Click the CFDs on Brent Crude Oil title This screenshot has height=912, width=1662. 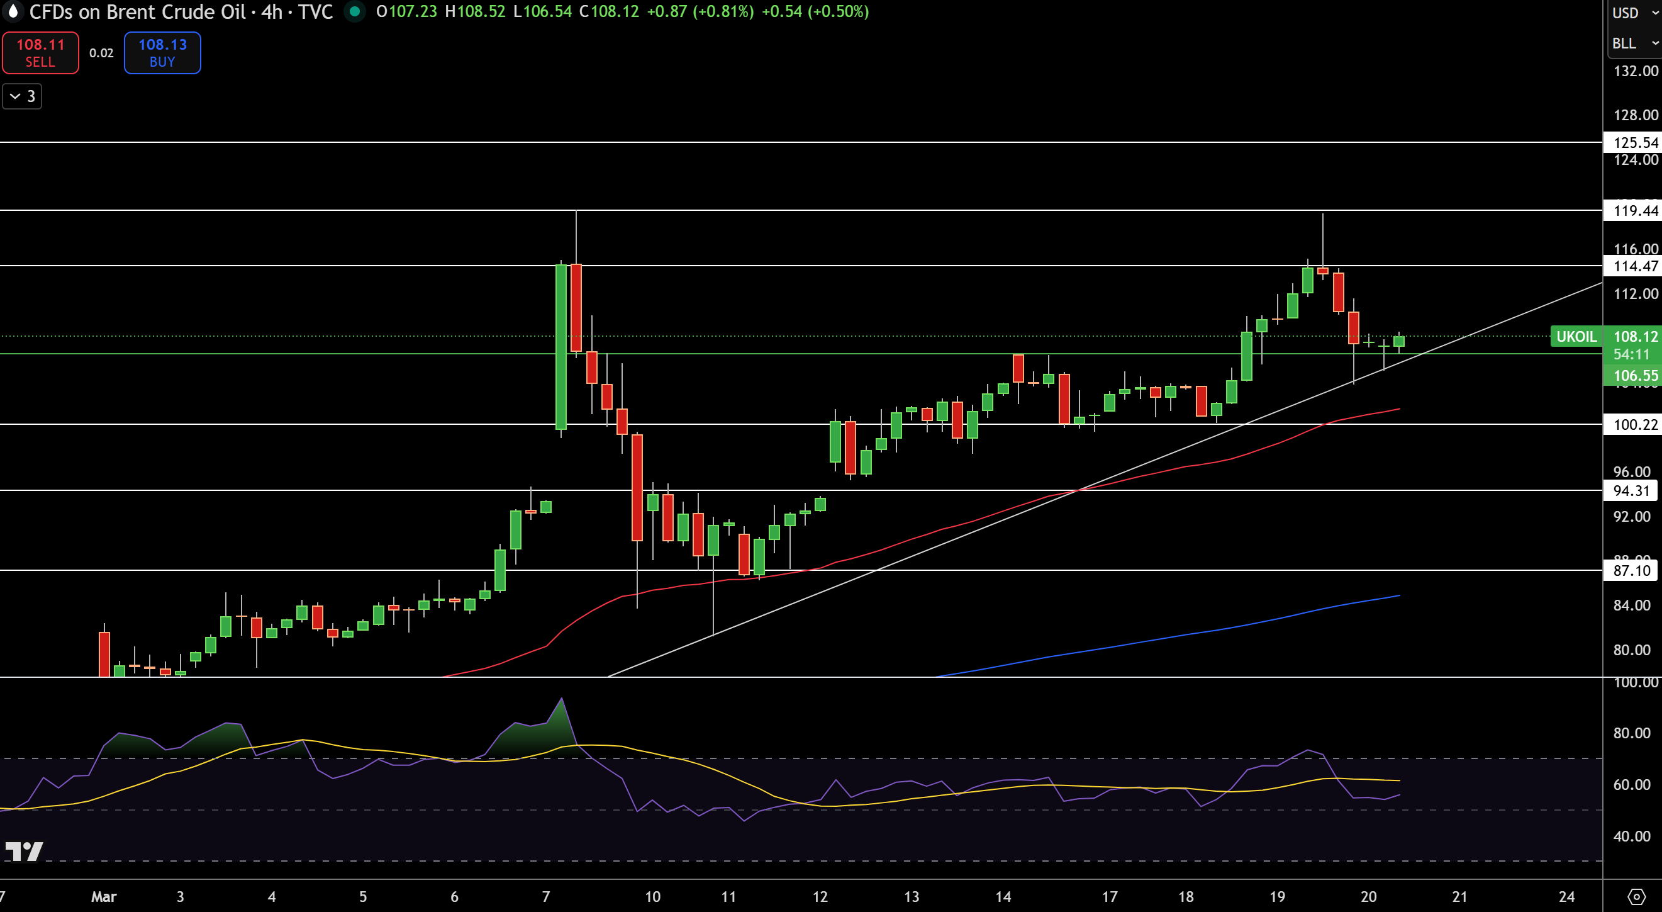click(137, 11)
